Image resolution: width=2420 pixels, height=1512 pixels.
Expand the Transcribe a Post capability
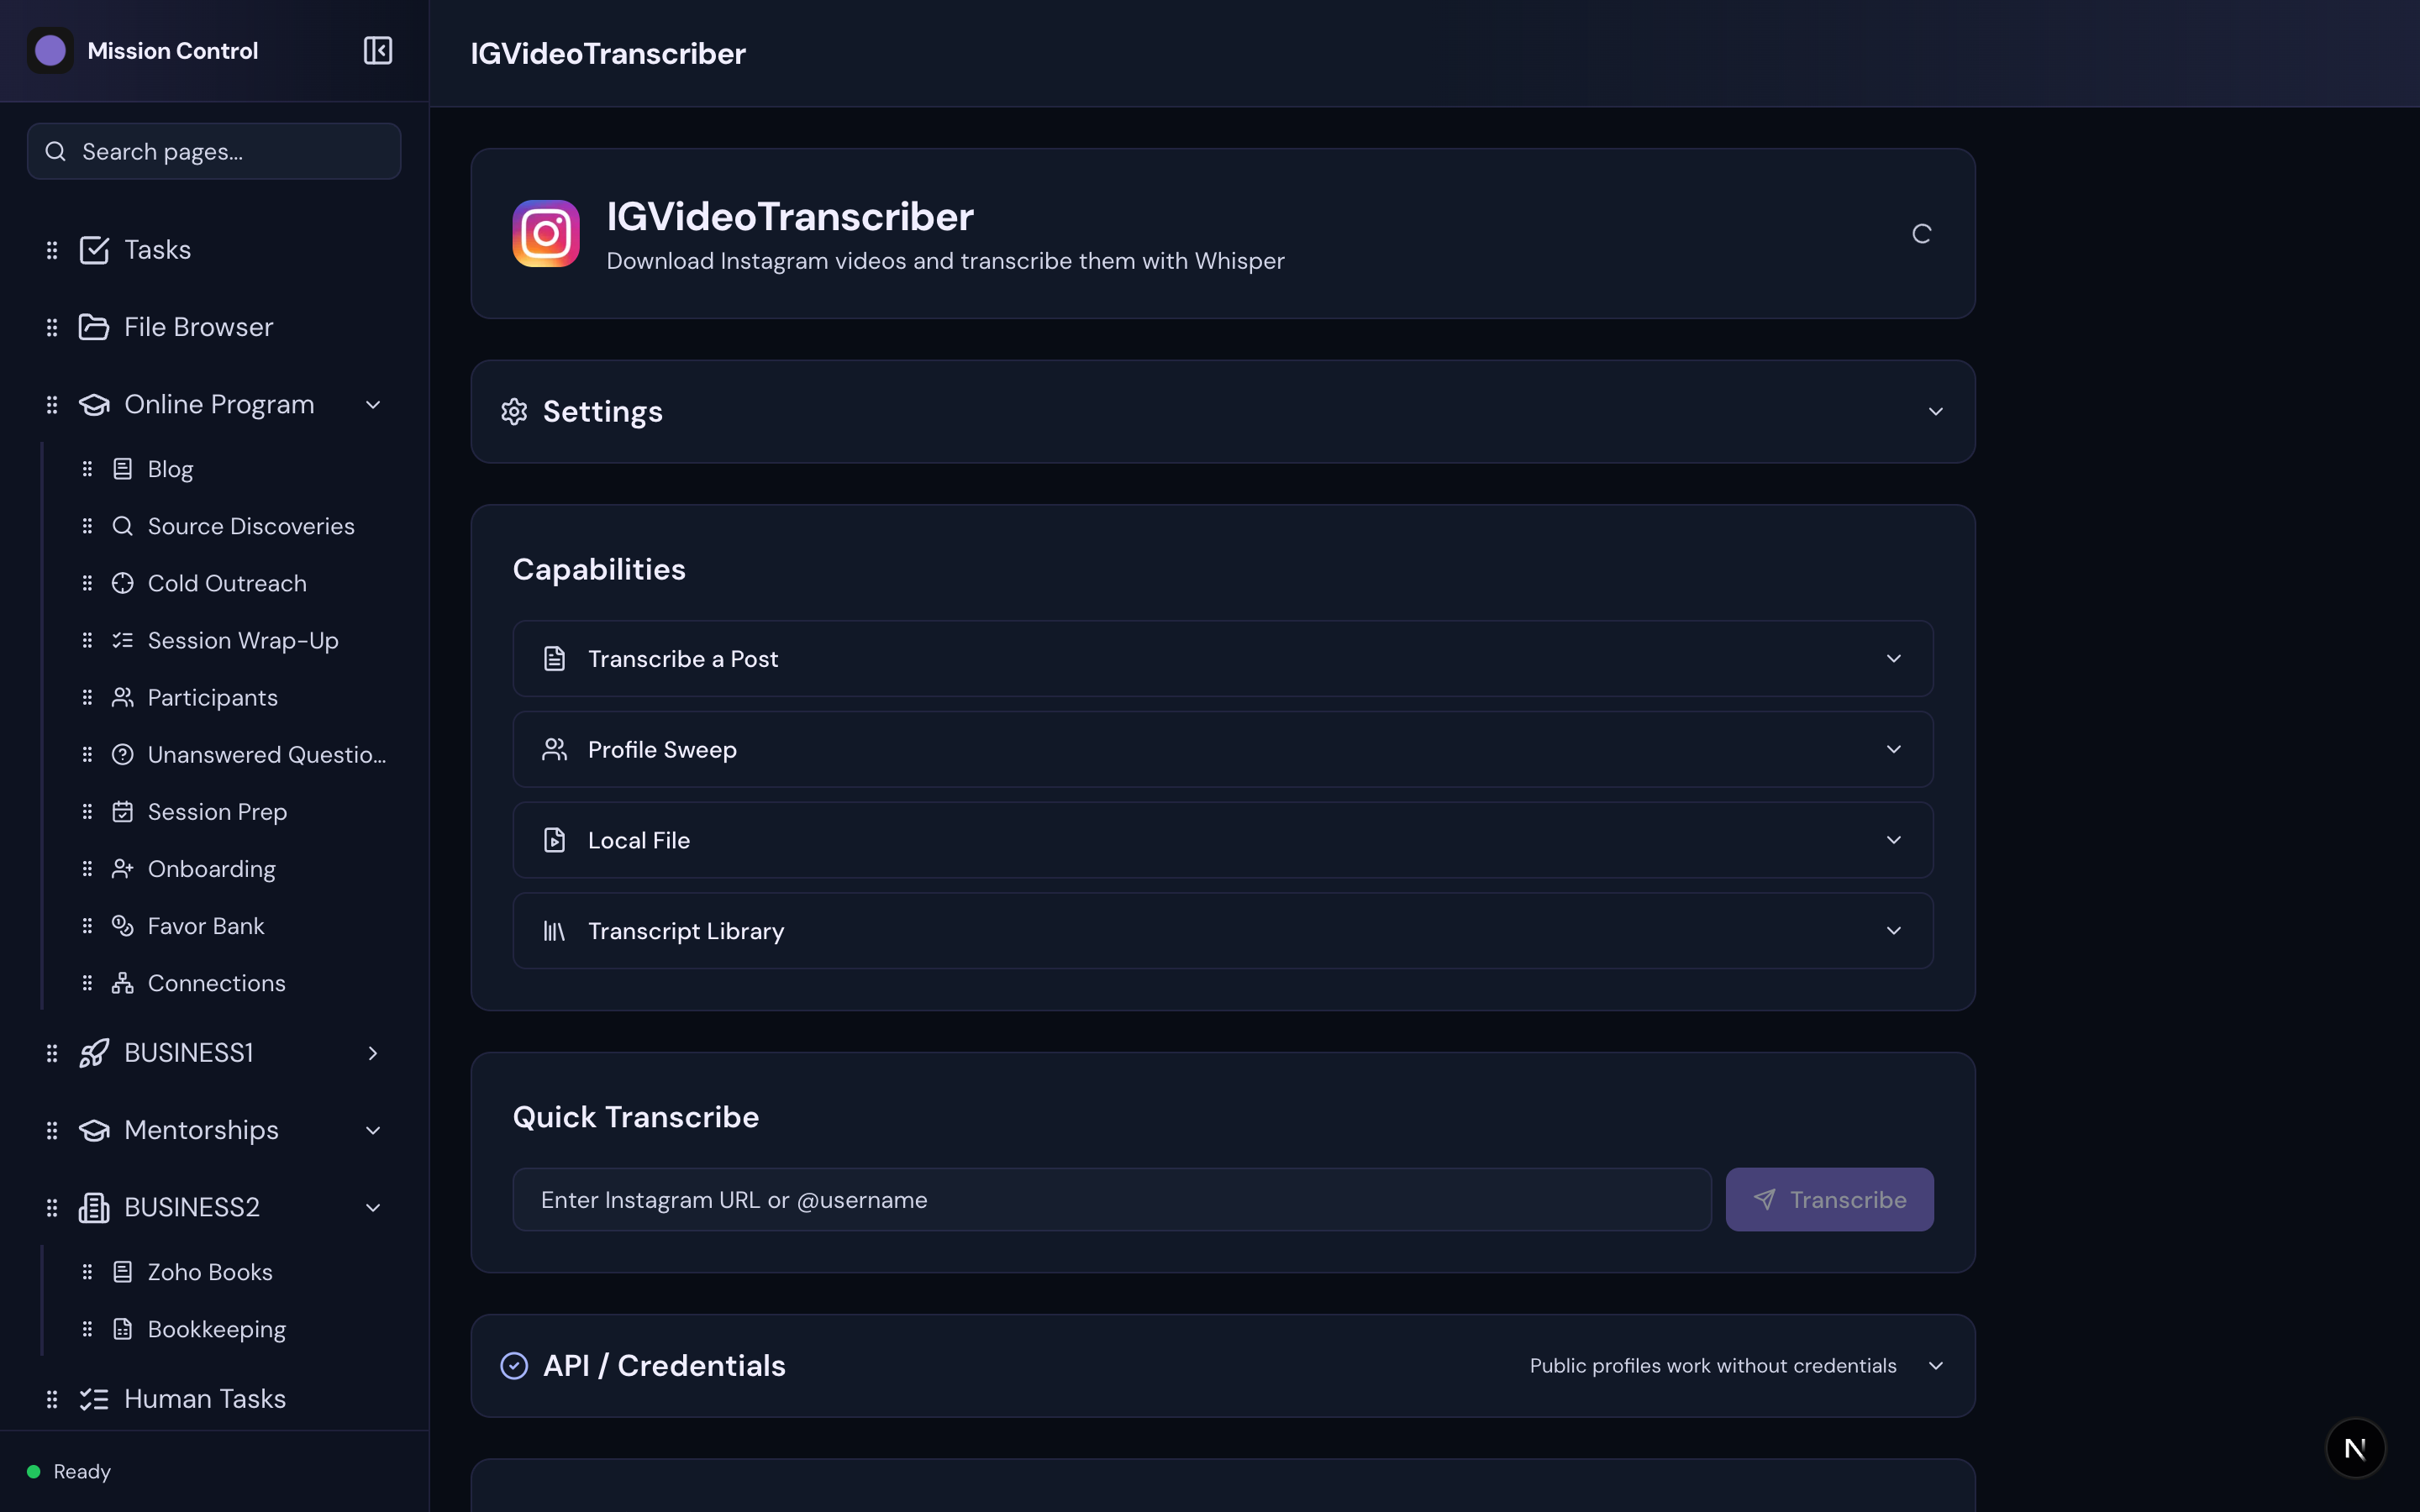tap(1893, 658)
